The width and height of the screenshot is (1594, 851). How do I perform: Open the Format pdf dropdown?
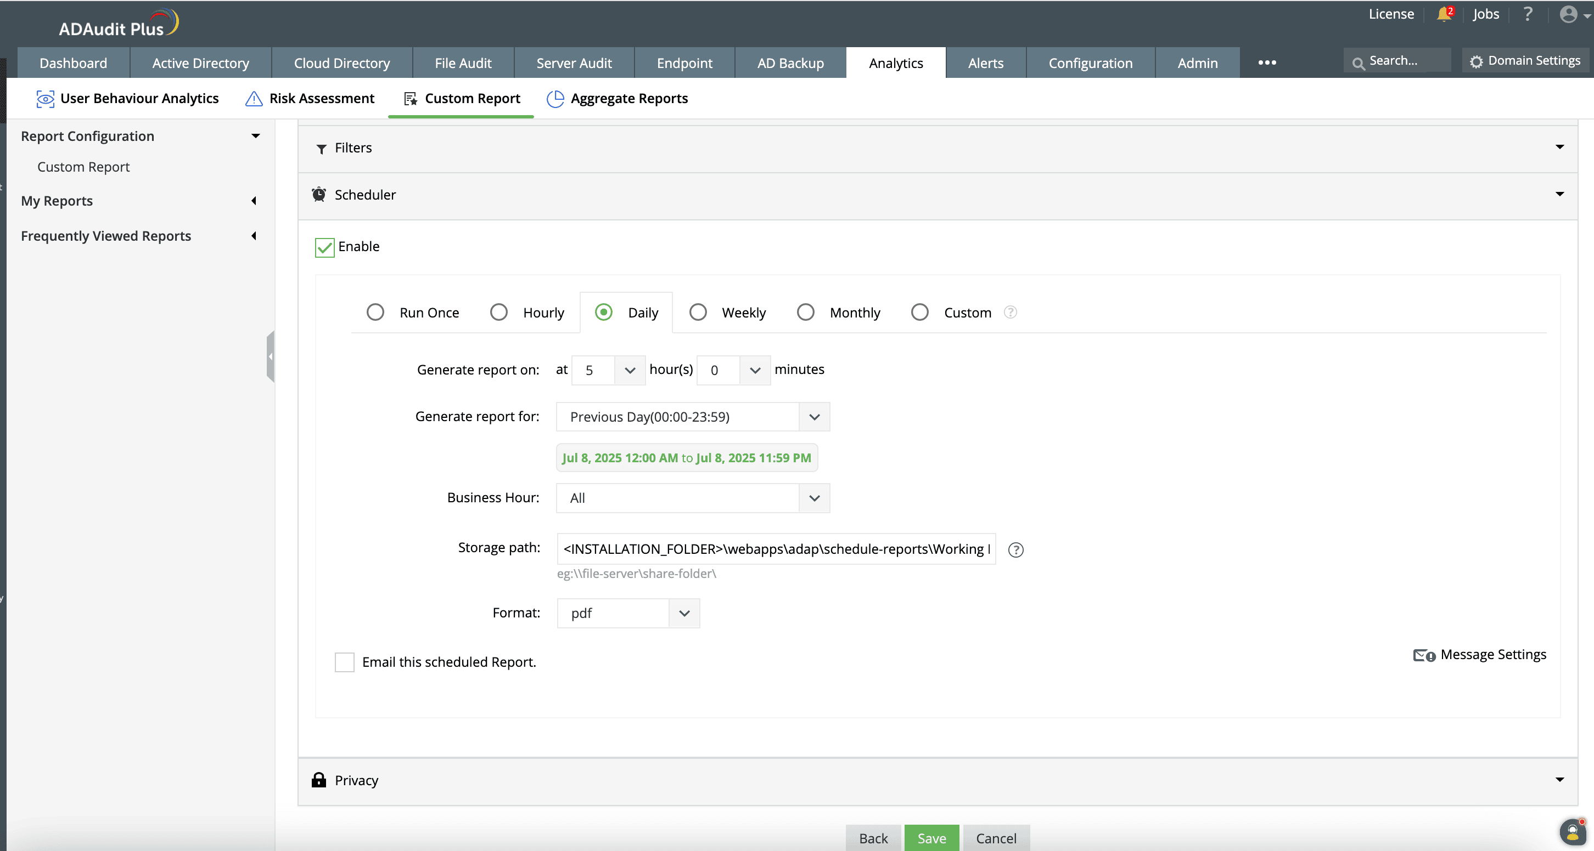coord(627,613)
